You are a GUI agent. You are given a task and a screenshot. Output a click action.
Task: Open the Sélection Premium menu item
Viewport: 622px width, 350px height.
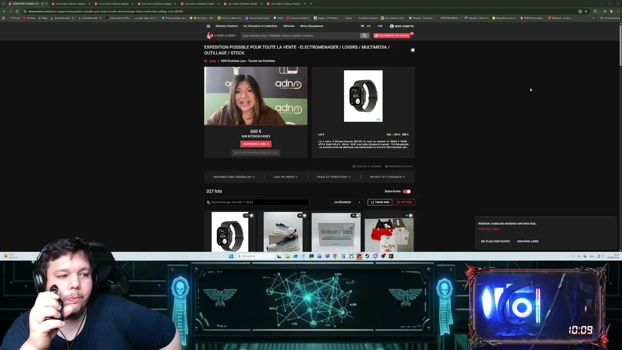[226, 26]
